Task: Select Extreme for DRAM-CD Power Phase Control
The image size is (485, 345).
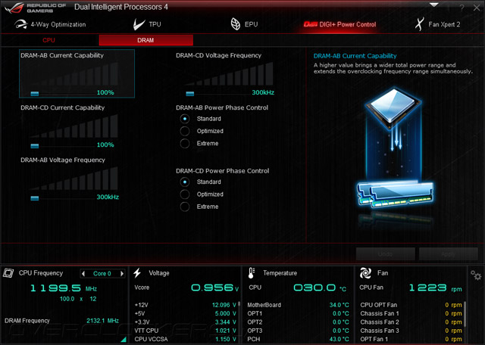Action: [185, 207]
